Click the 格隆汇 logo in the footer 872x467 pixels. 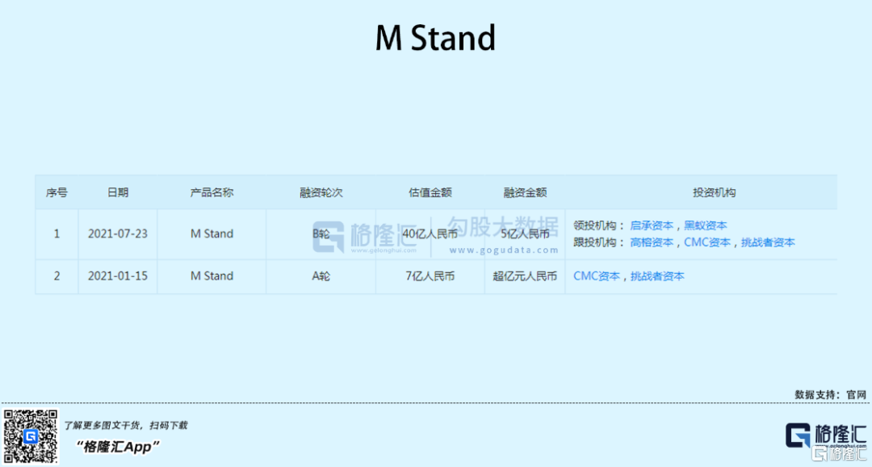click(x=826, y=435)
